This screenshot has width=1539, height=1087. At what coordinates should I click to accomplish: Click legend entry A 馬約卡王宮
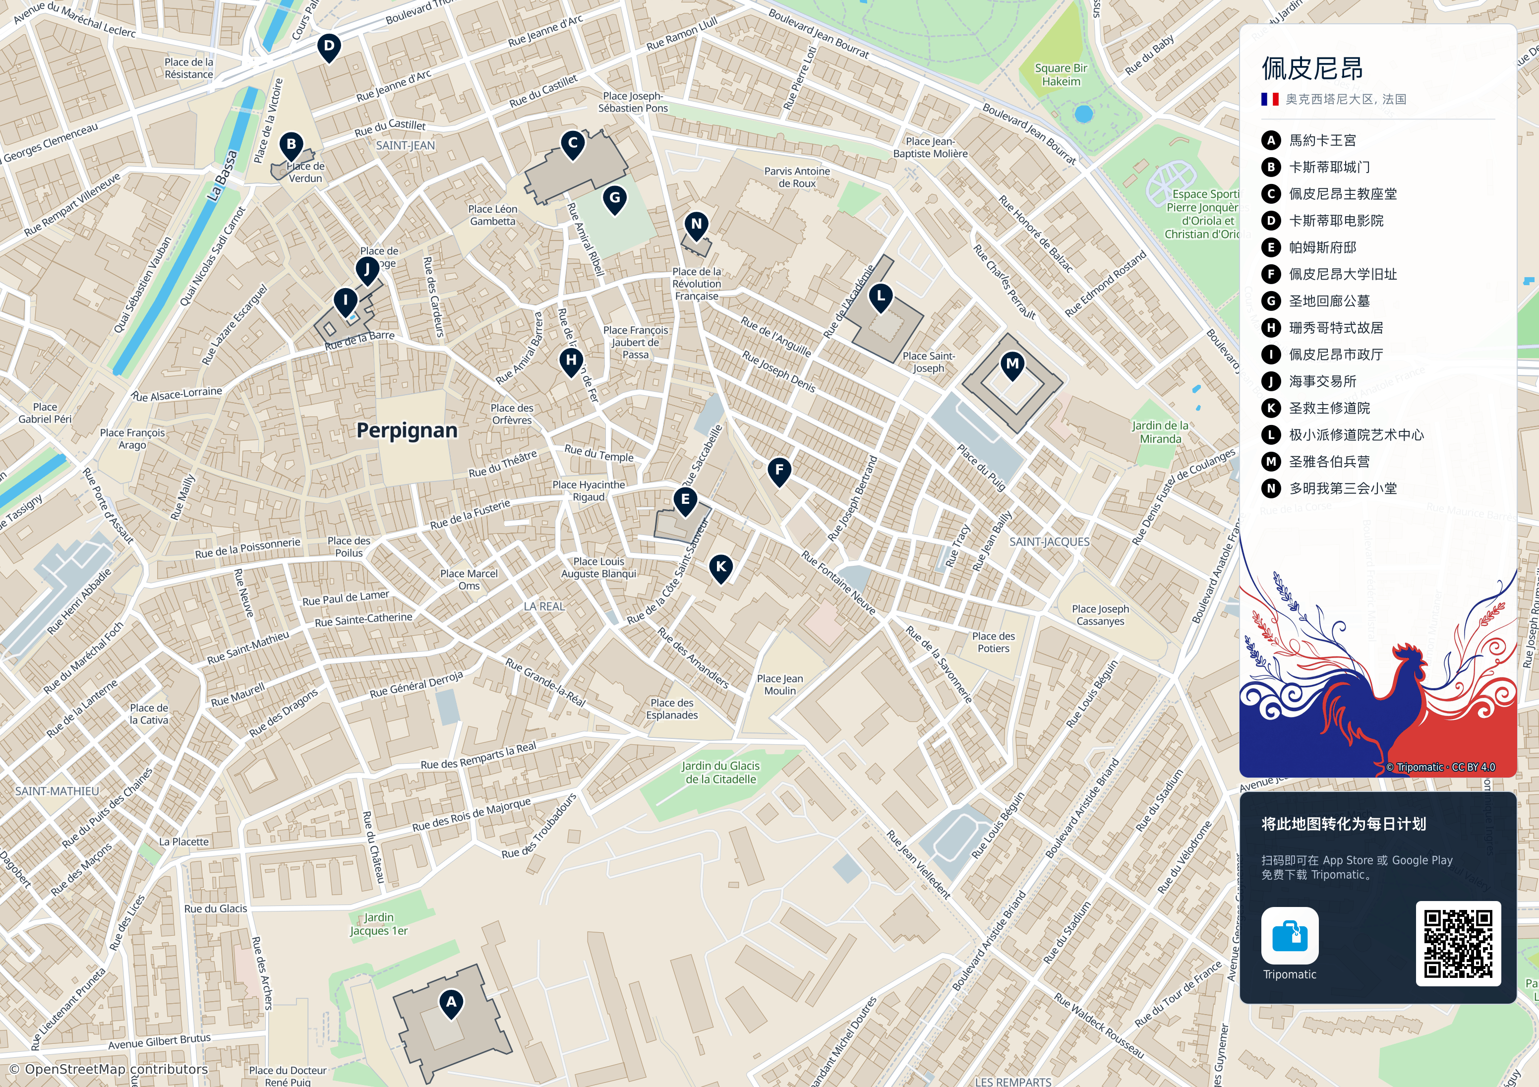coord(1309,140)
